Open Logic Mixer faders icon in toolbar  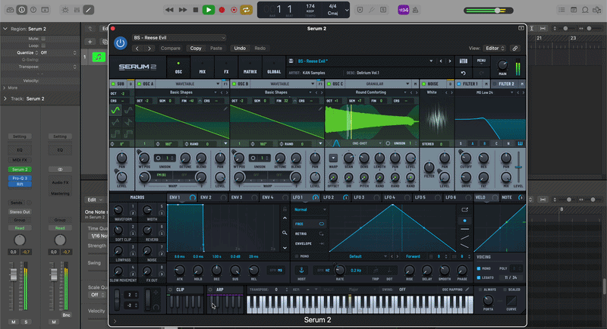[x=77, y=10]
